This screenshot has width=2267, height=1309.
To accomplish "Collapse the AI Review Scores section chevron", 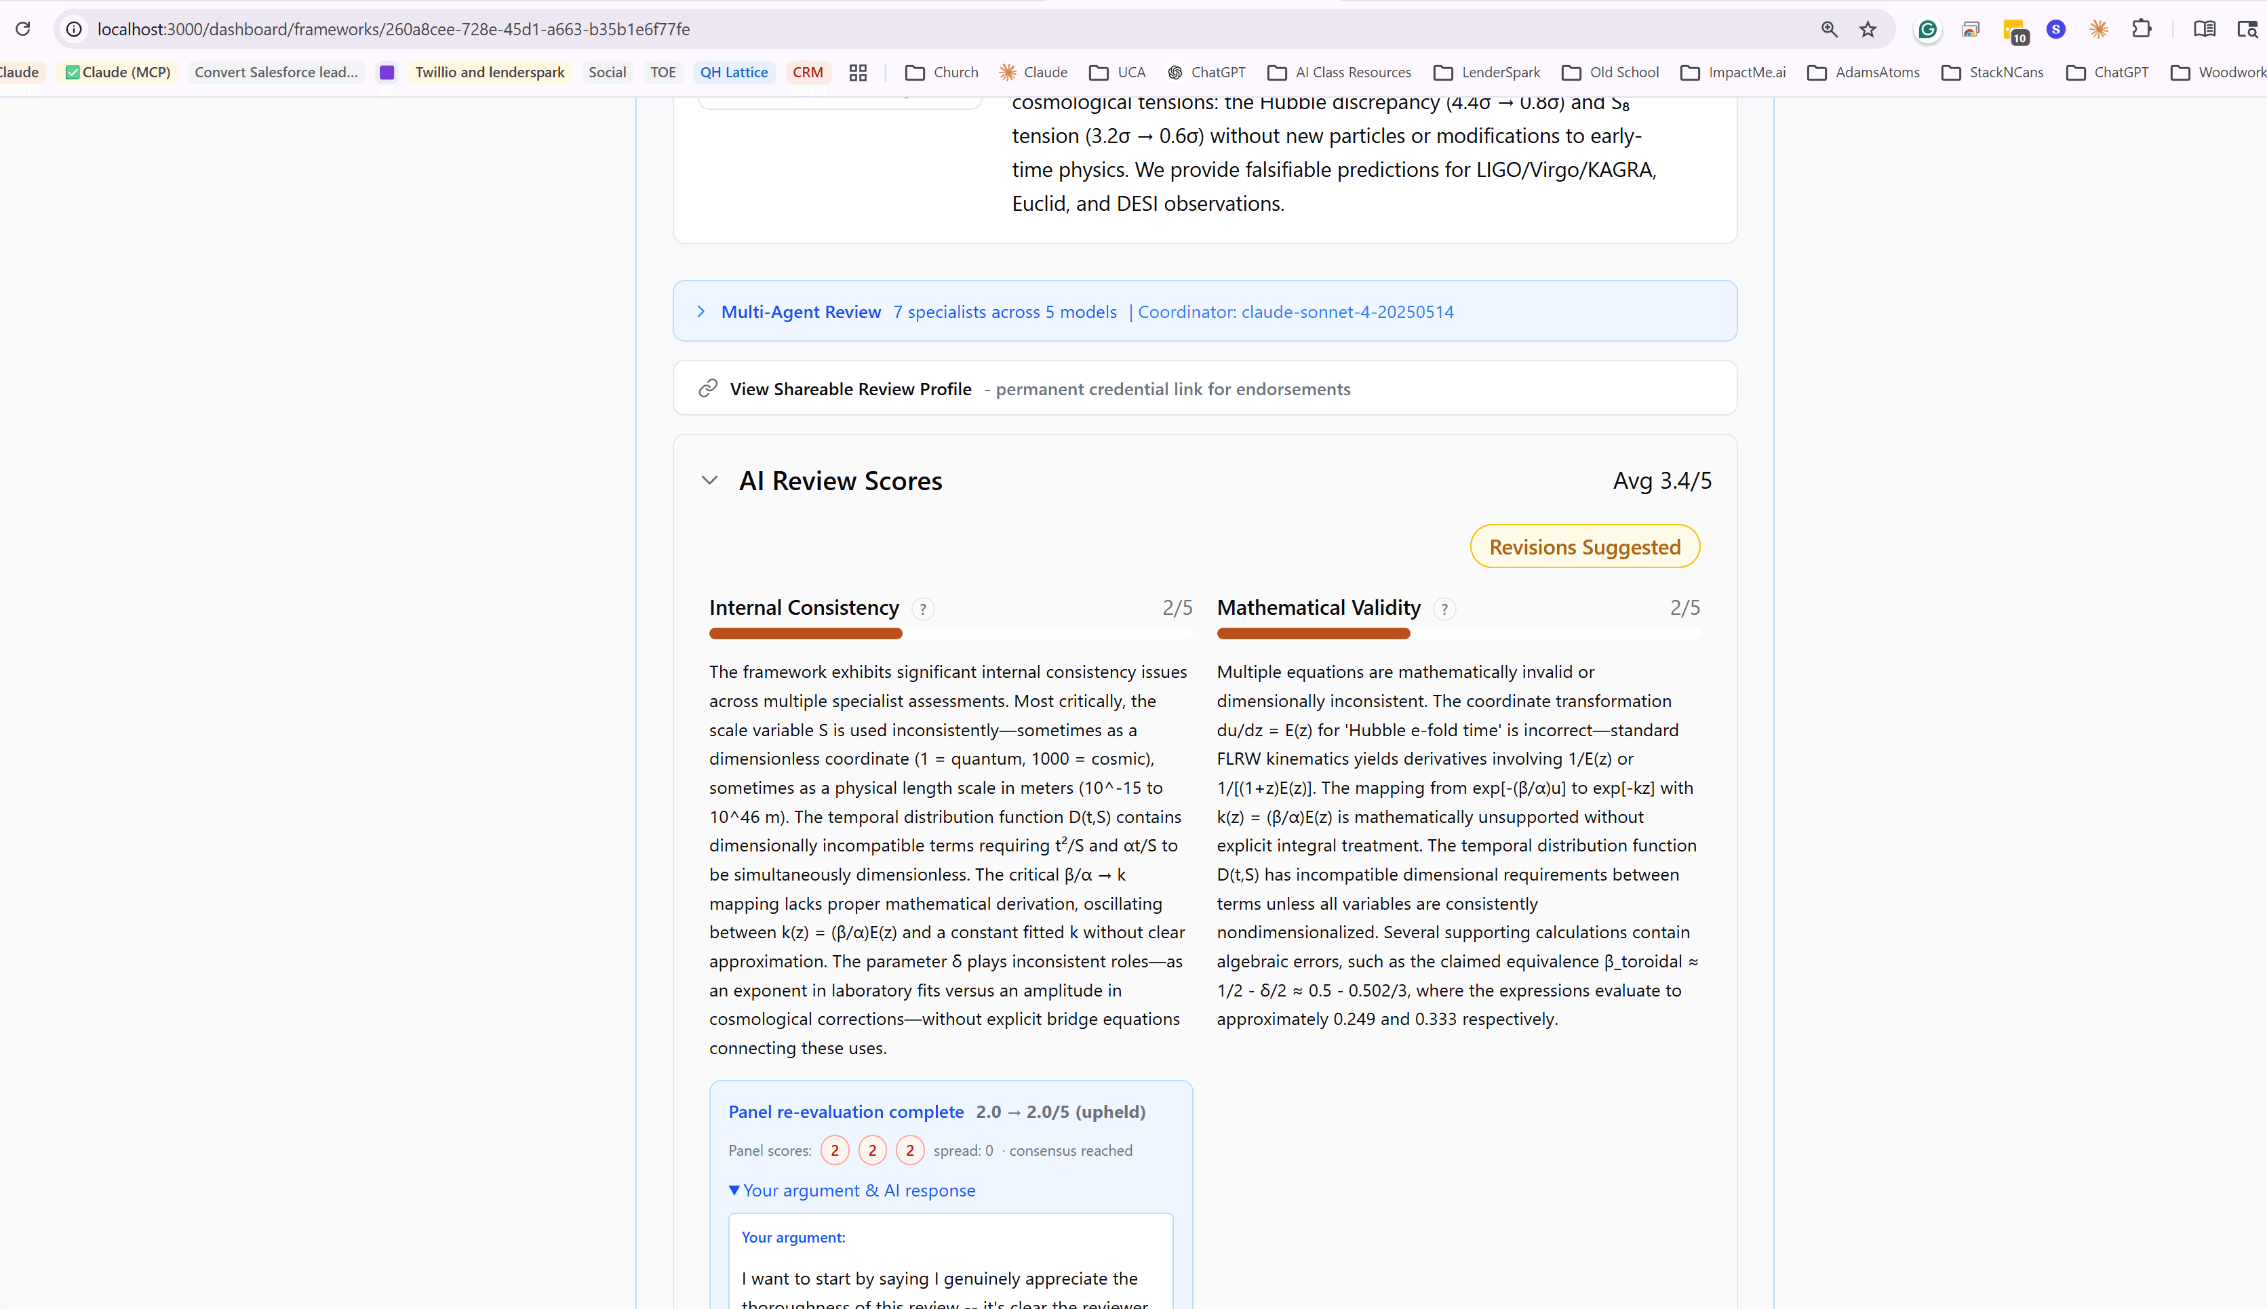I will coord(709,480).
